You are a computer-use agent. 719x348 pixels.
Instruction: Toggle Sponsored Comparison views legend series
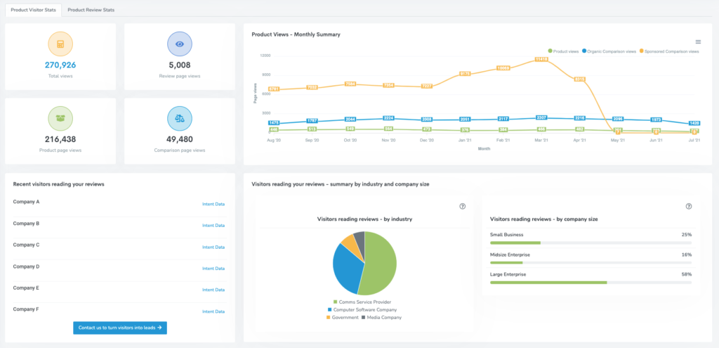point(670,51)
